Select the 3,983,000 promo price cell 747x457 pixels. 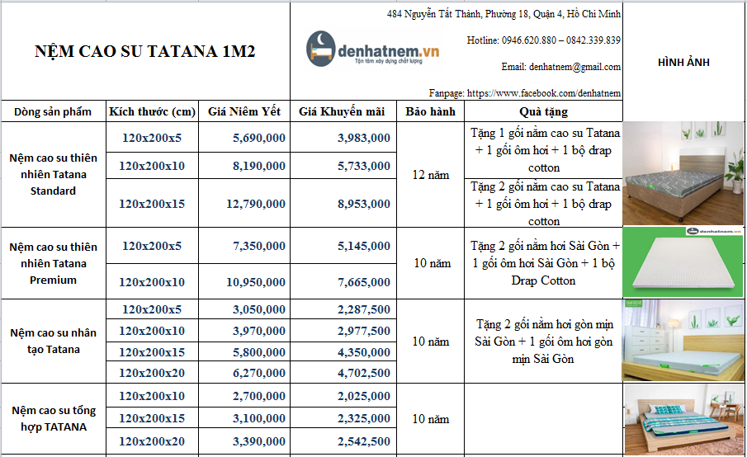[x=343, y=138]
